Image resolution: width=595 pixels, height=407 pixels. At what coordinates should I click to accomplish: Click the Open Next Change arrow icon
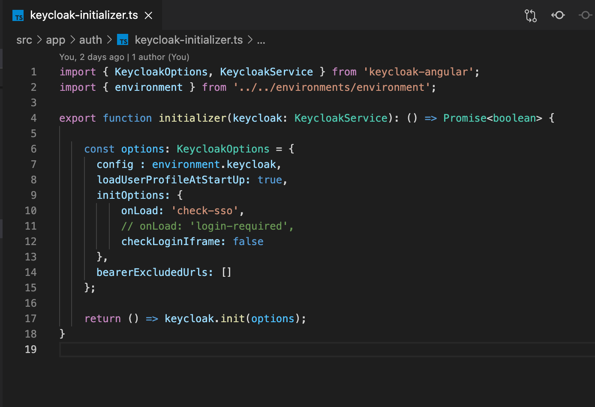(x=585, y=15)
